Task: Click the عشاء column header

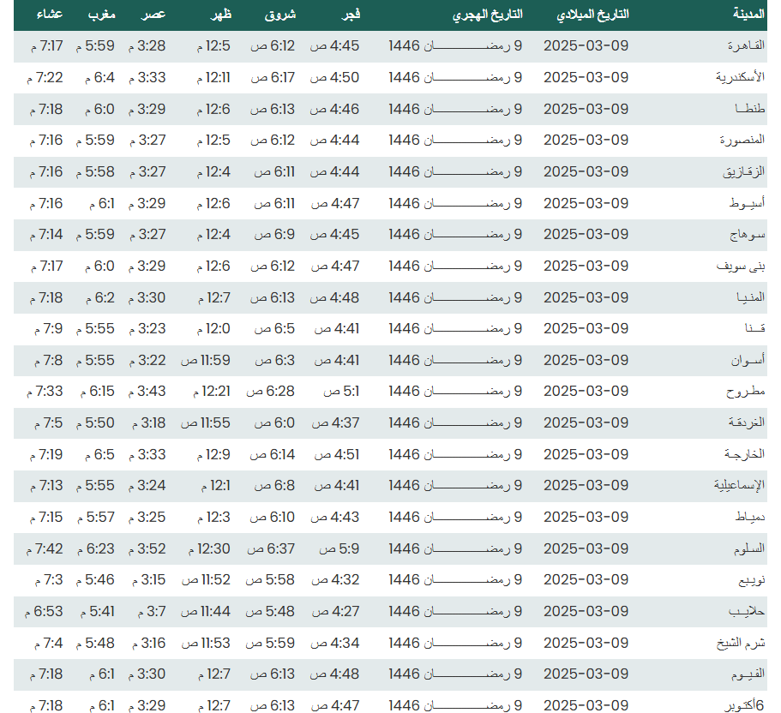Action: pyautogui.click(x=50, y=15)
